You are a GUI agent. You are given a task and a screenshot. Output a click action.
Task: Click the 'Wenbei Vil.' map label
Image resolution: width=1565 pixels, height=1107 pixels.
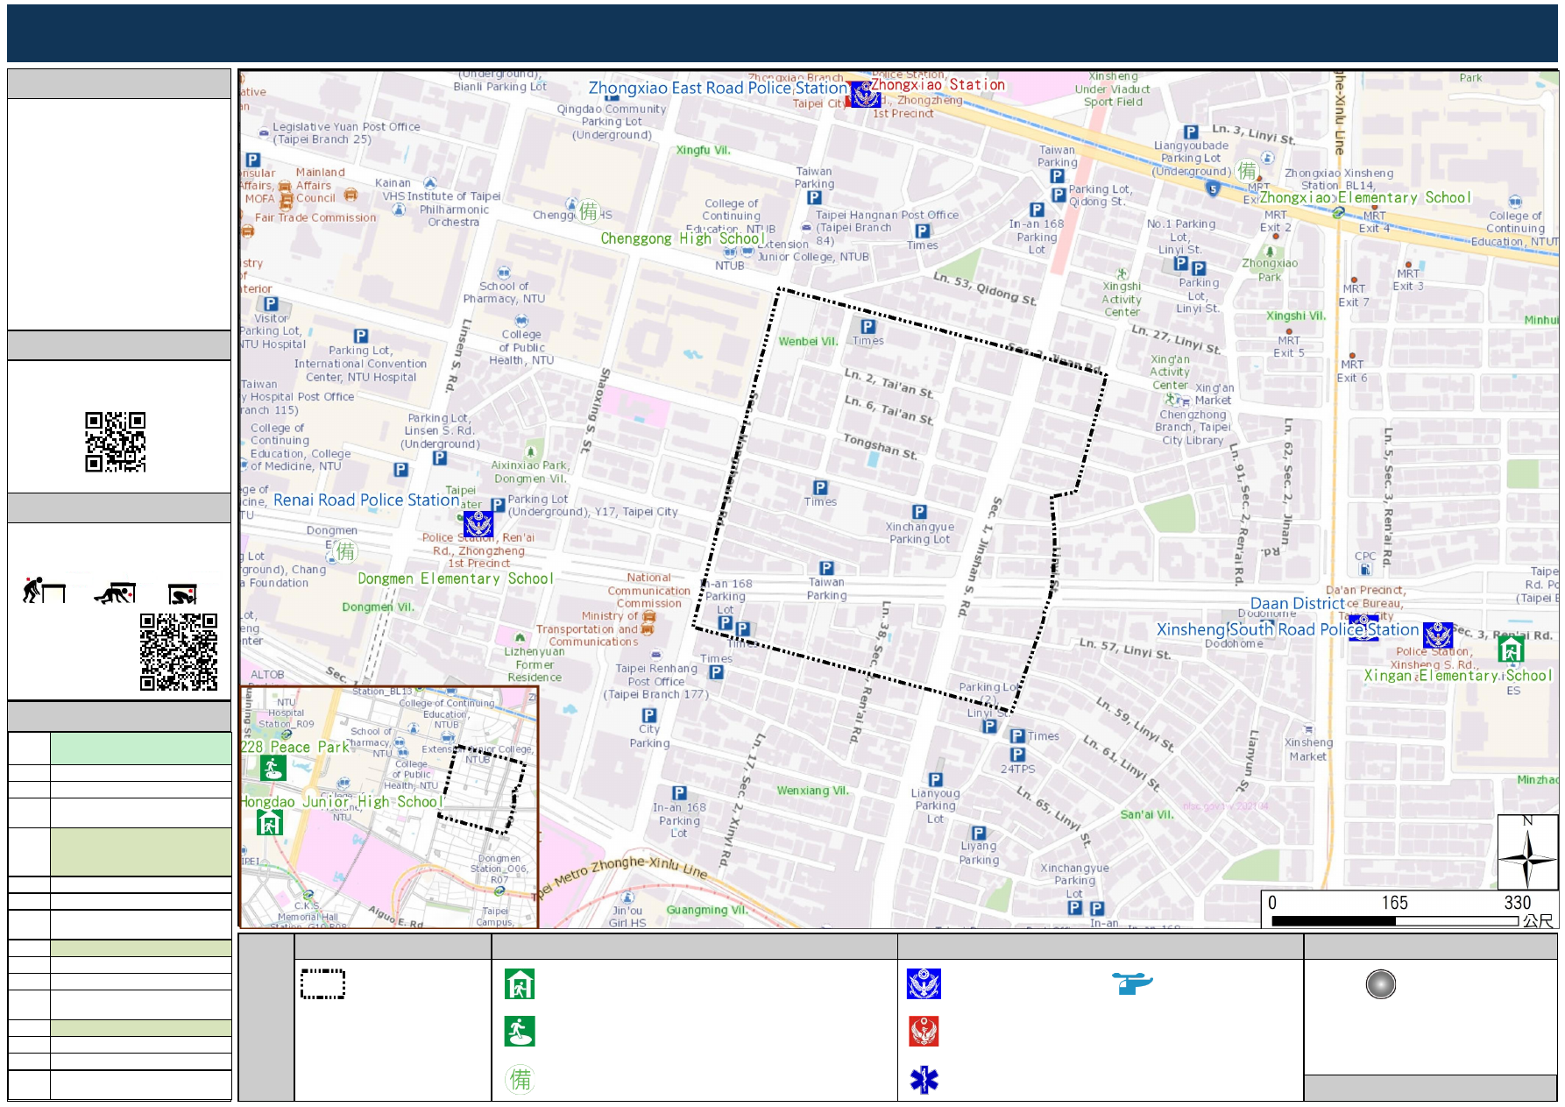pos(808,342)
